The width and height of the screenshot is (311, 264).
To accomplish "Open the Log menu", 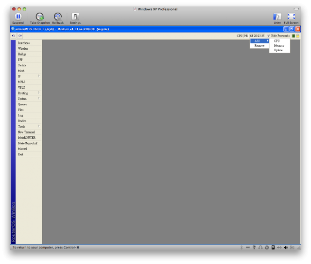I will pyautogui.click(x=29, y=115).
